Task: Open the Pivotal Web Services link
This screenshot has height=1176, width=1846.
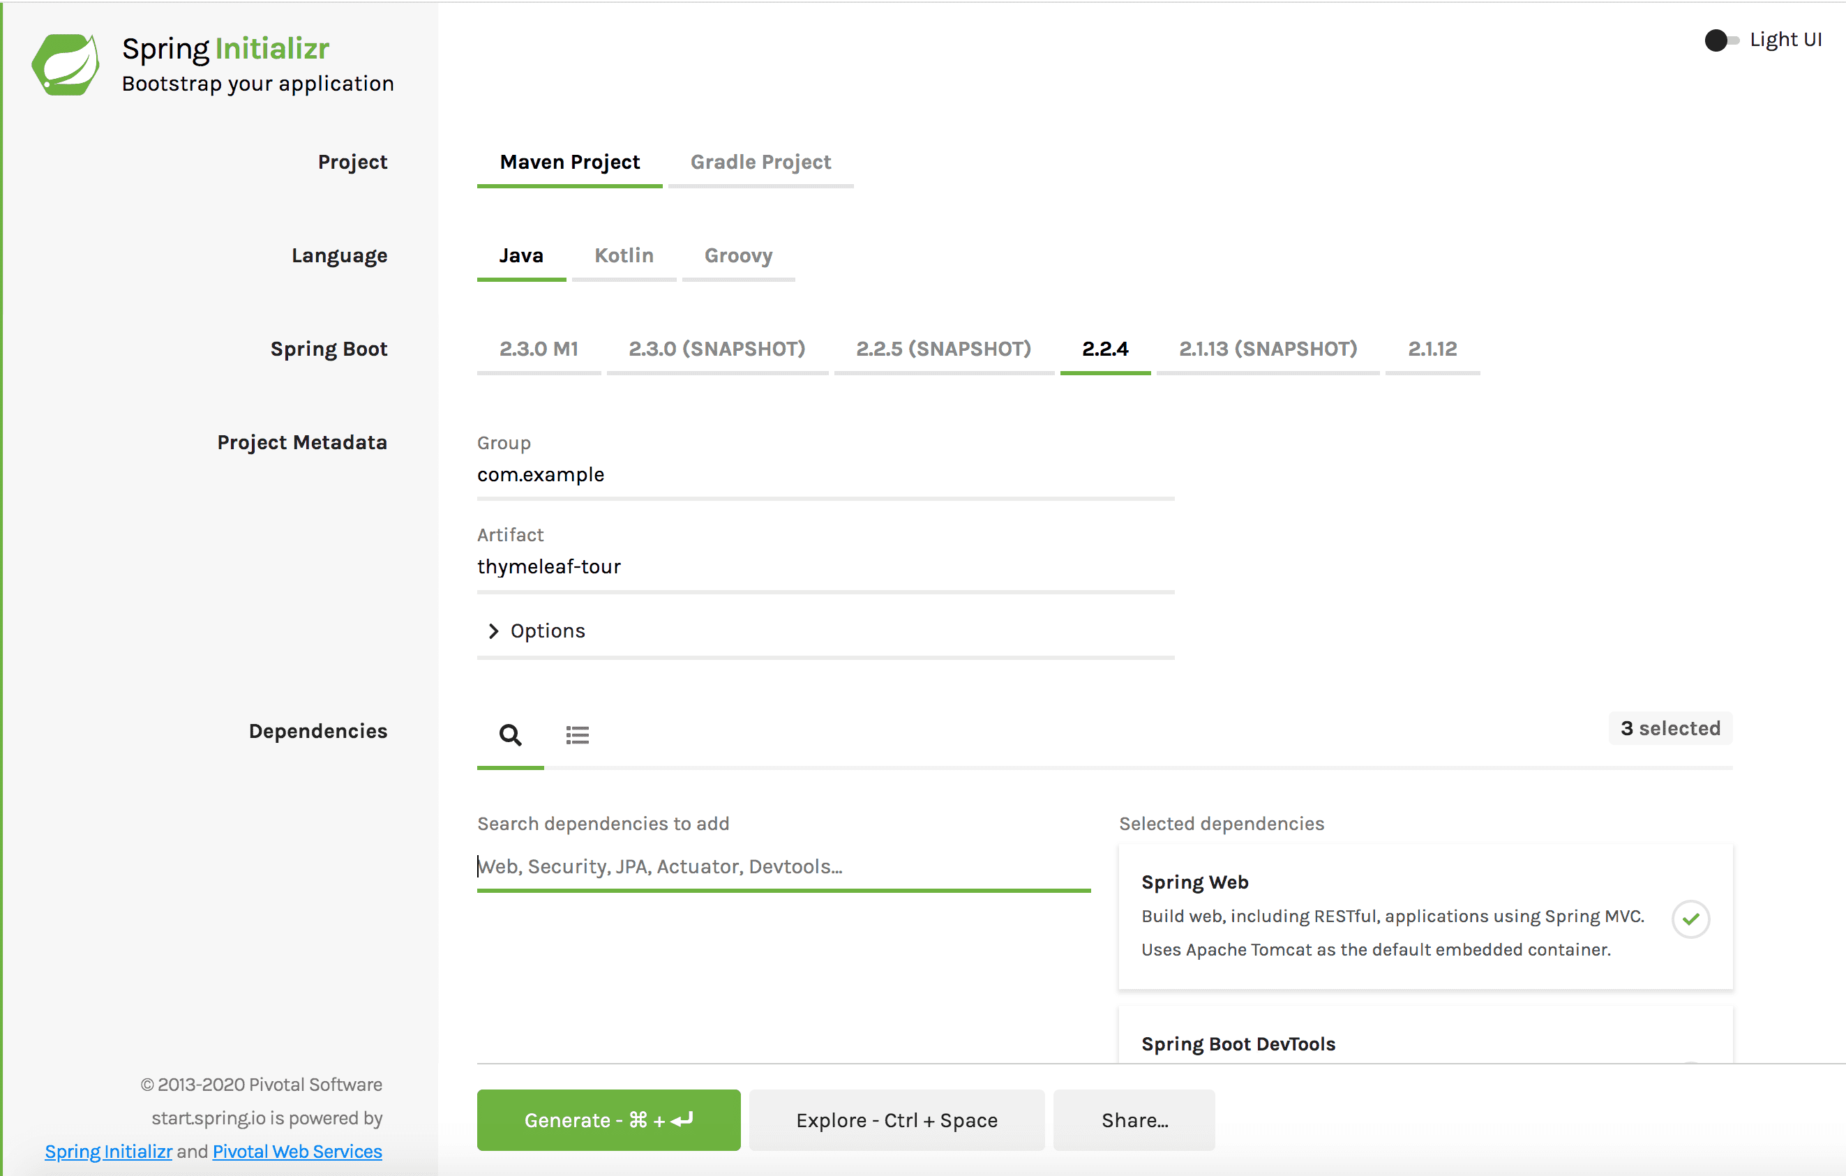Action: [297, 1151]
